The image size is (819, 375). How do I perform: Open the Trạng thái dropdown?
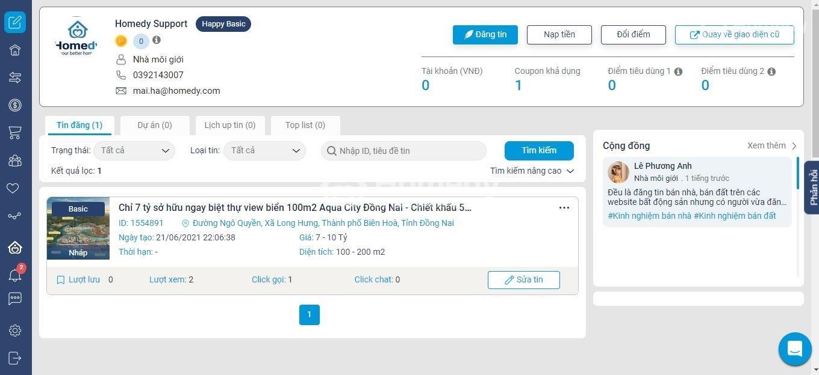coord(134,150)
